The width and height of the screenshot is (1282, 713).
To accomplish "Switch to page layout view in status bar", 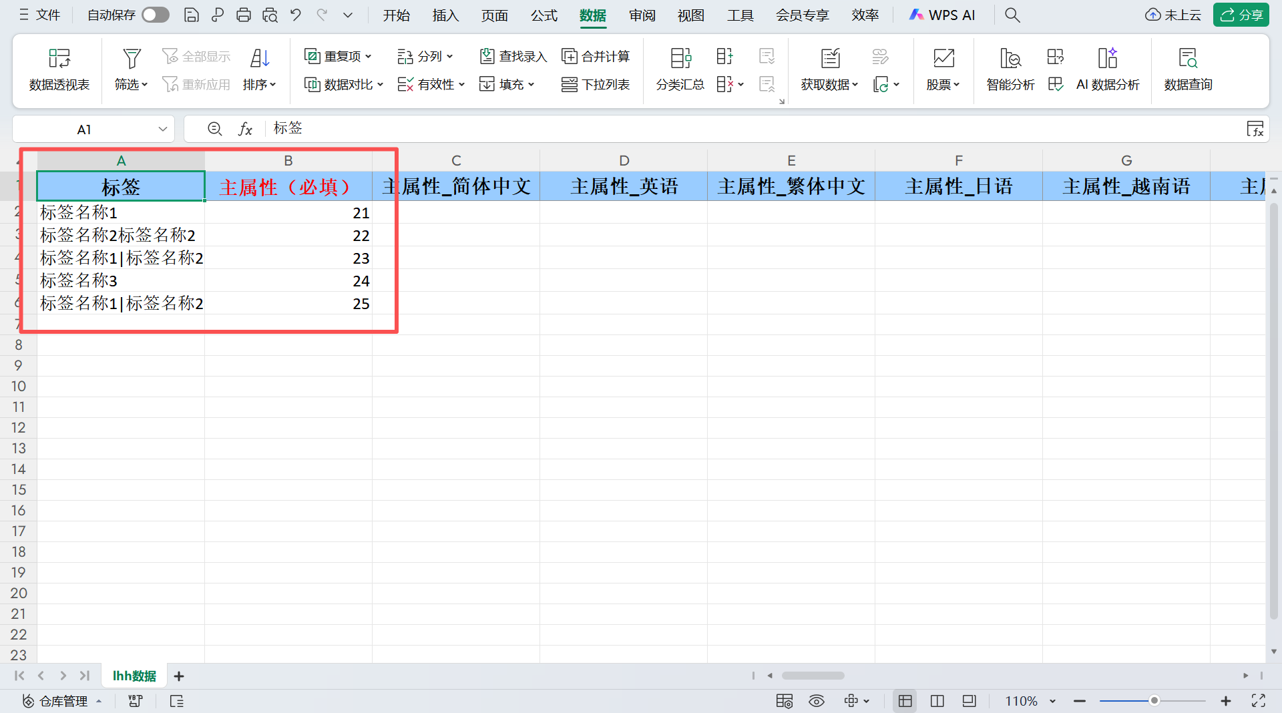I will 937,701.
